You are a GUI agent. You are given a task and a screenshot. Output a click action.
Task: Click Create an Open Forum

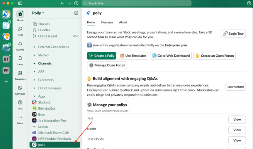pos(215,56)
